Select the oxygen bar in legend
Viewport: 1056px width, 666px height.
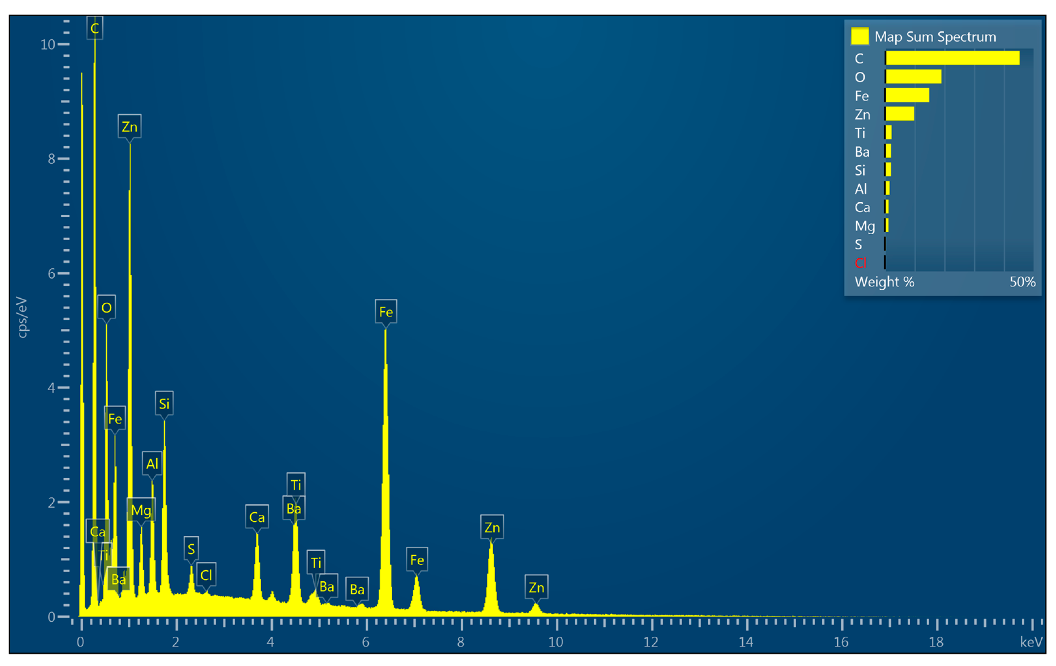pyautogui.click(x=913, y=76)
